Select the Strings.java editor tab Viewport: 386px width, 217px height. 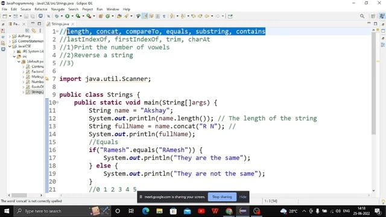pyautogui.click(x=60, y=24)
